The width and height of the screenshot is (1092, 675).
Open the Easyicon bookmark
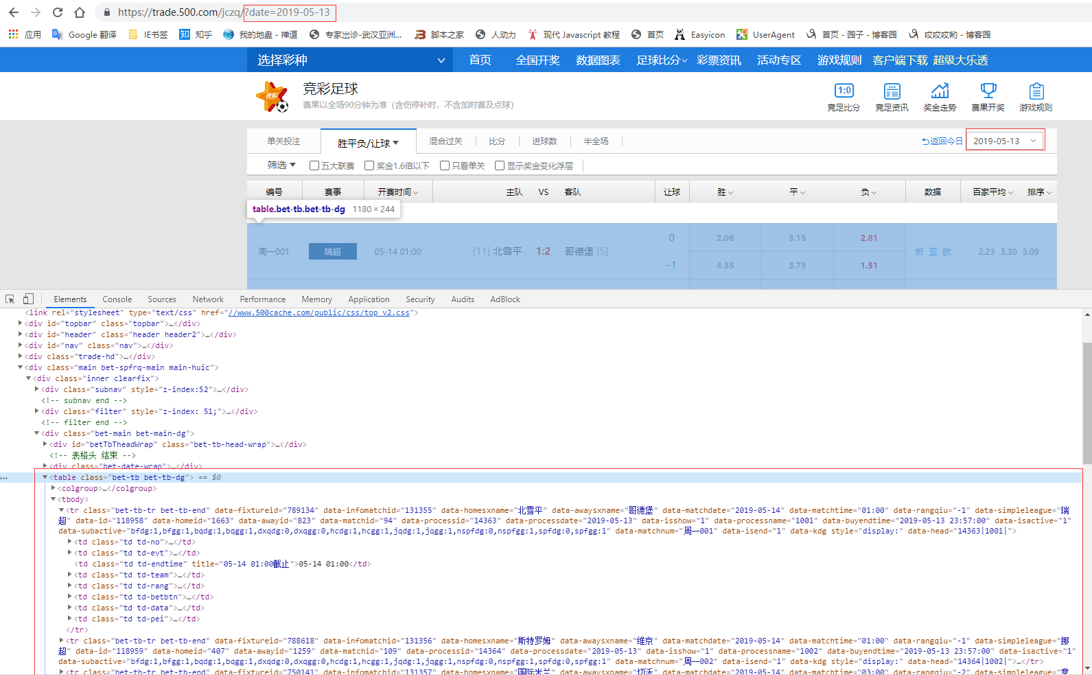699,34
